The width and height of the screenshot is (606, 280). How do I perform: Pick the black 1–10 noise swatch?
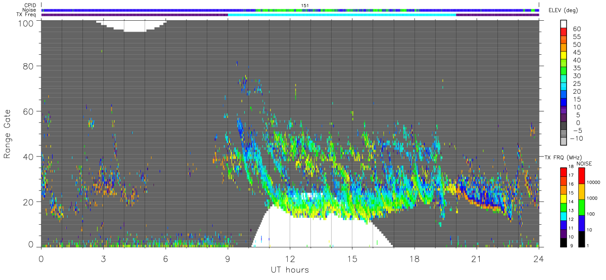tap(581, 238)
